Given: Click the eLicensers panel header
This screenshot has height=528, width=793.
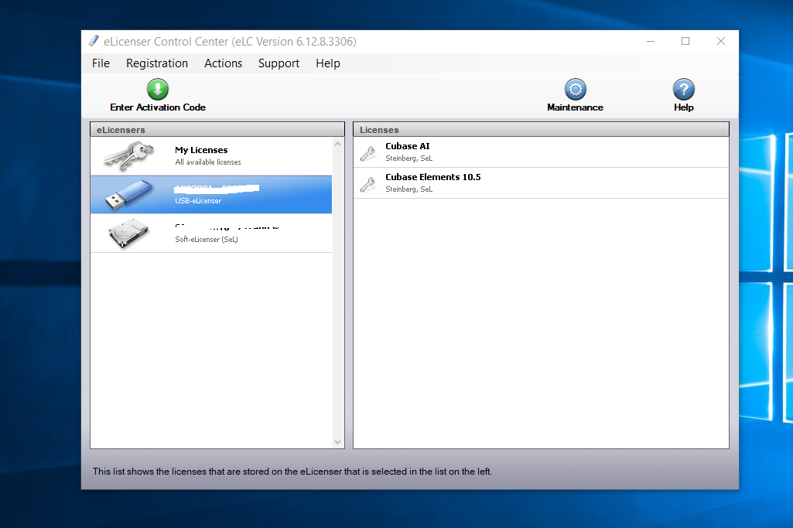Looking at the screenshot, I should 217,129.
